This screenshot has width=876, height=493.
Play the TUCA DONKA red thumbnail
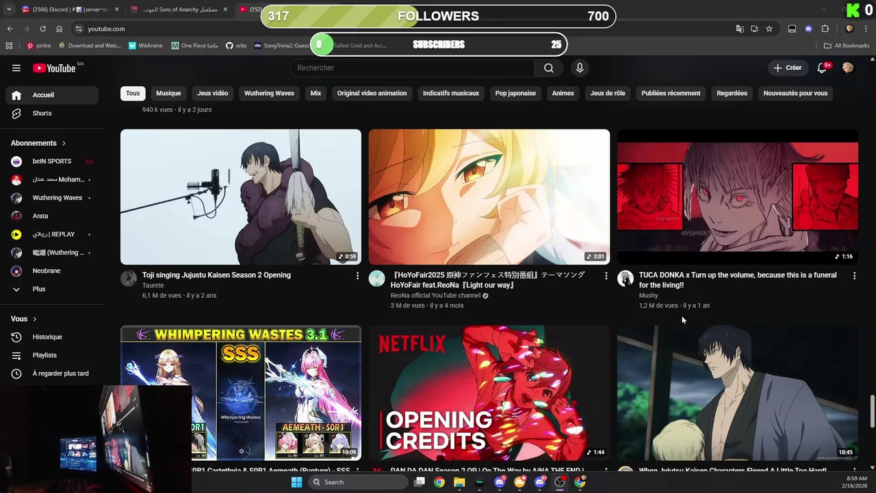(x=738, y=197)
